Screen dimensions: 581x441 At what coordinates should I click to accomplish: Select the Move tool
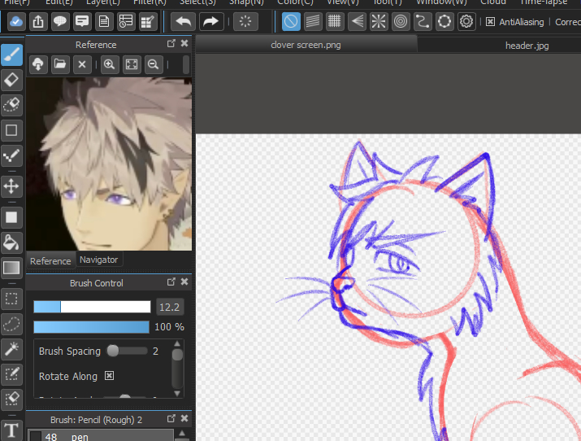click(11, 186)
